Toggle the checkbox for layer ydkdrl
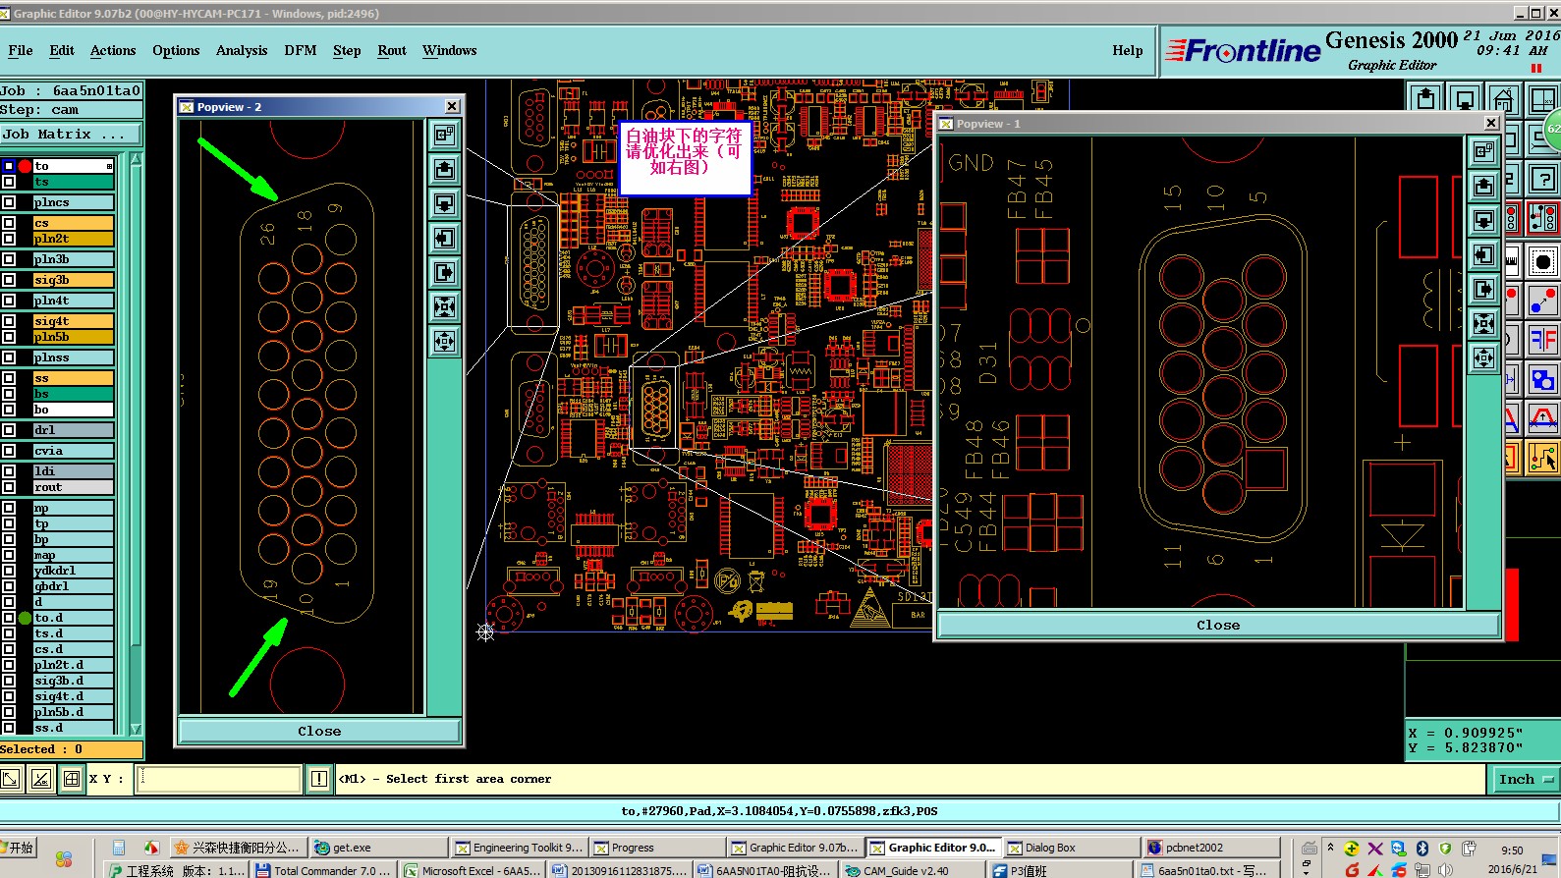This screenshot has height=878, width=1561. 9,571
